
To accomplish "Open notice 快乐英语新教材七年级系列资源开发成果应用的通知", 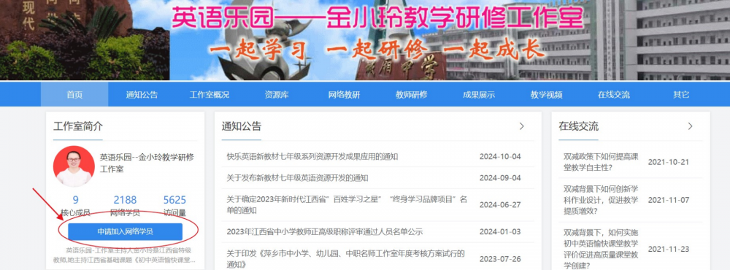I will coord(312,156).
